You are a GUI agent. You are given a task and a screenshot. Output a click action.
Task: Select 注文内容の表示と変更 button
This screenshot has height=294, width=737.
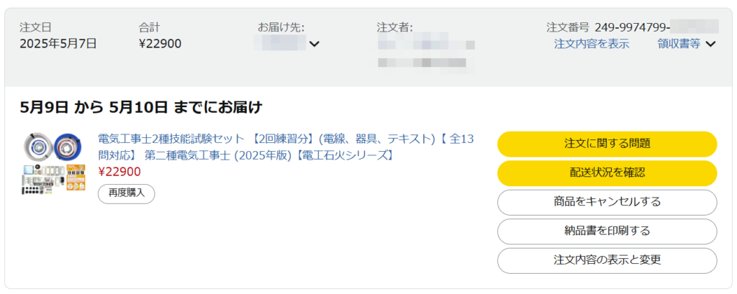[x=607, y=260]
